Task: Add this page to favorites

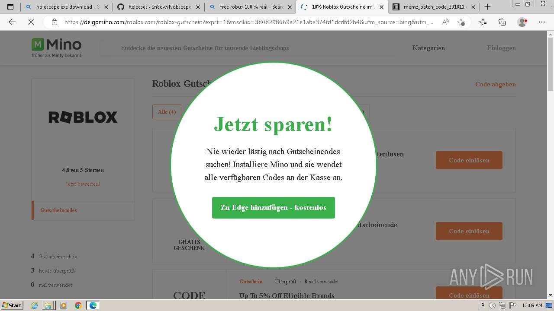Action: pyautogui.click(x=461, y=22)
